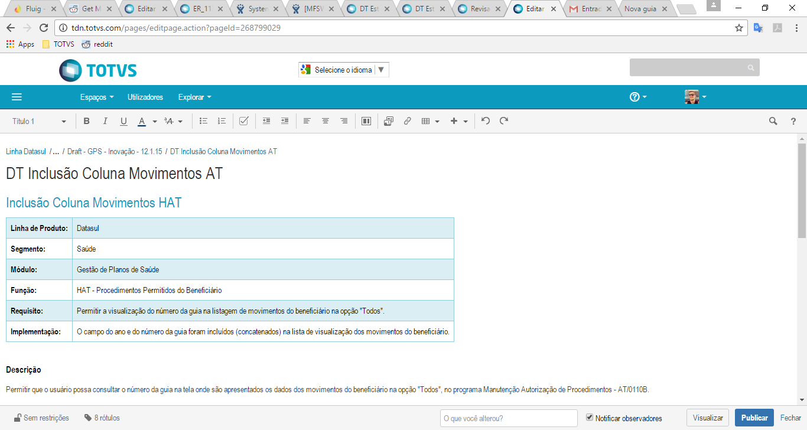Image resolution: width=807 pixels, height=430 pixels.
Task: Reload the browser page
Action: 43,28
